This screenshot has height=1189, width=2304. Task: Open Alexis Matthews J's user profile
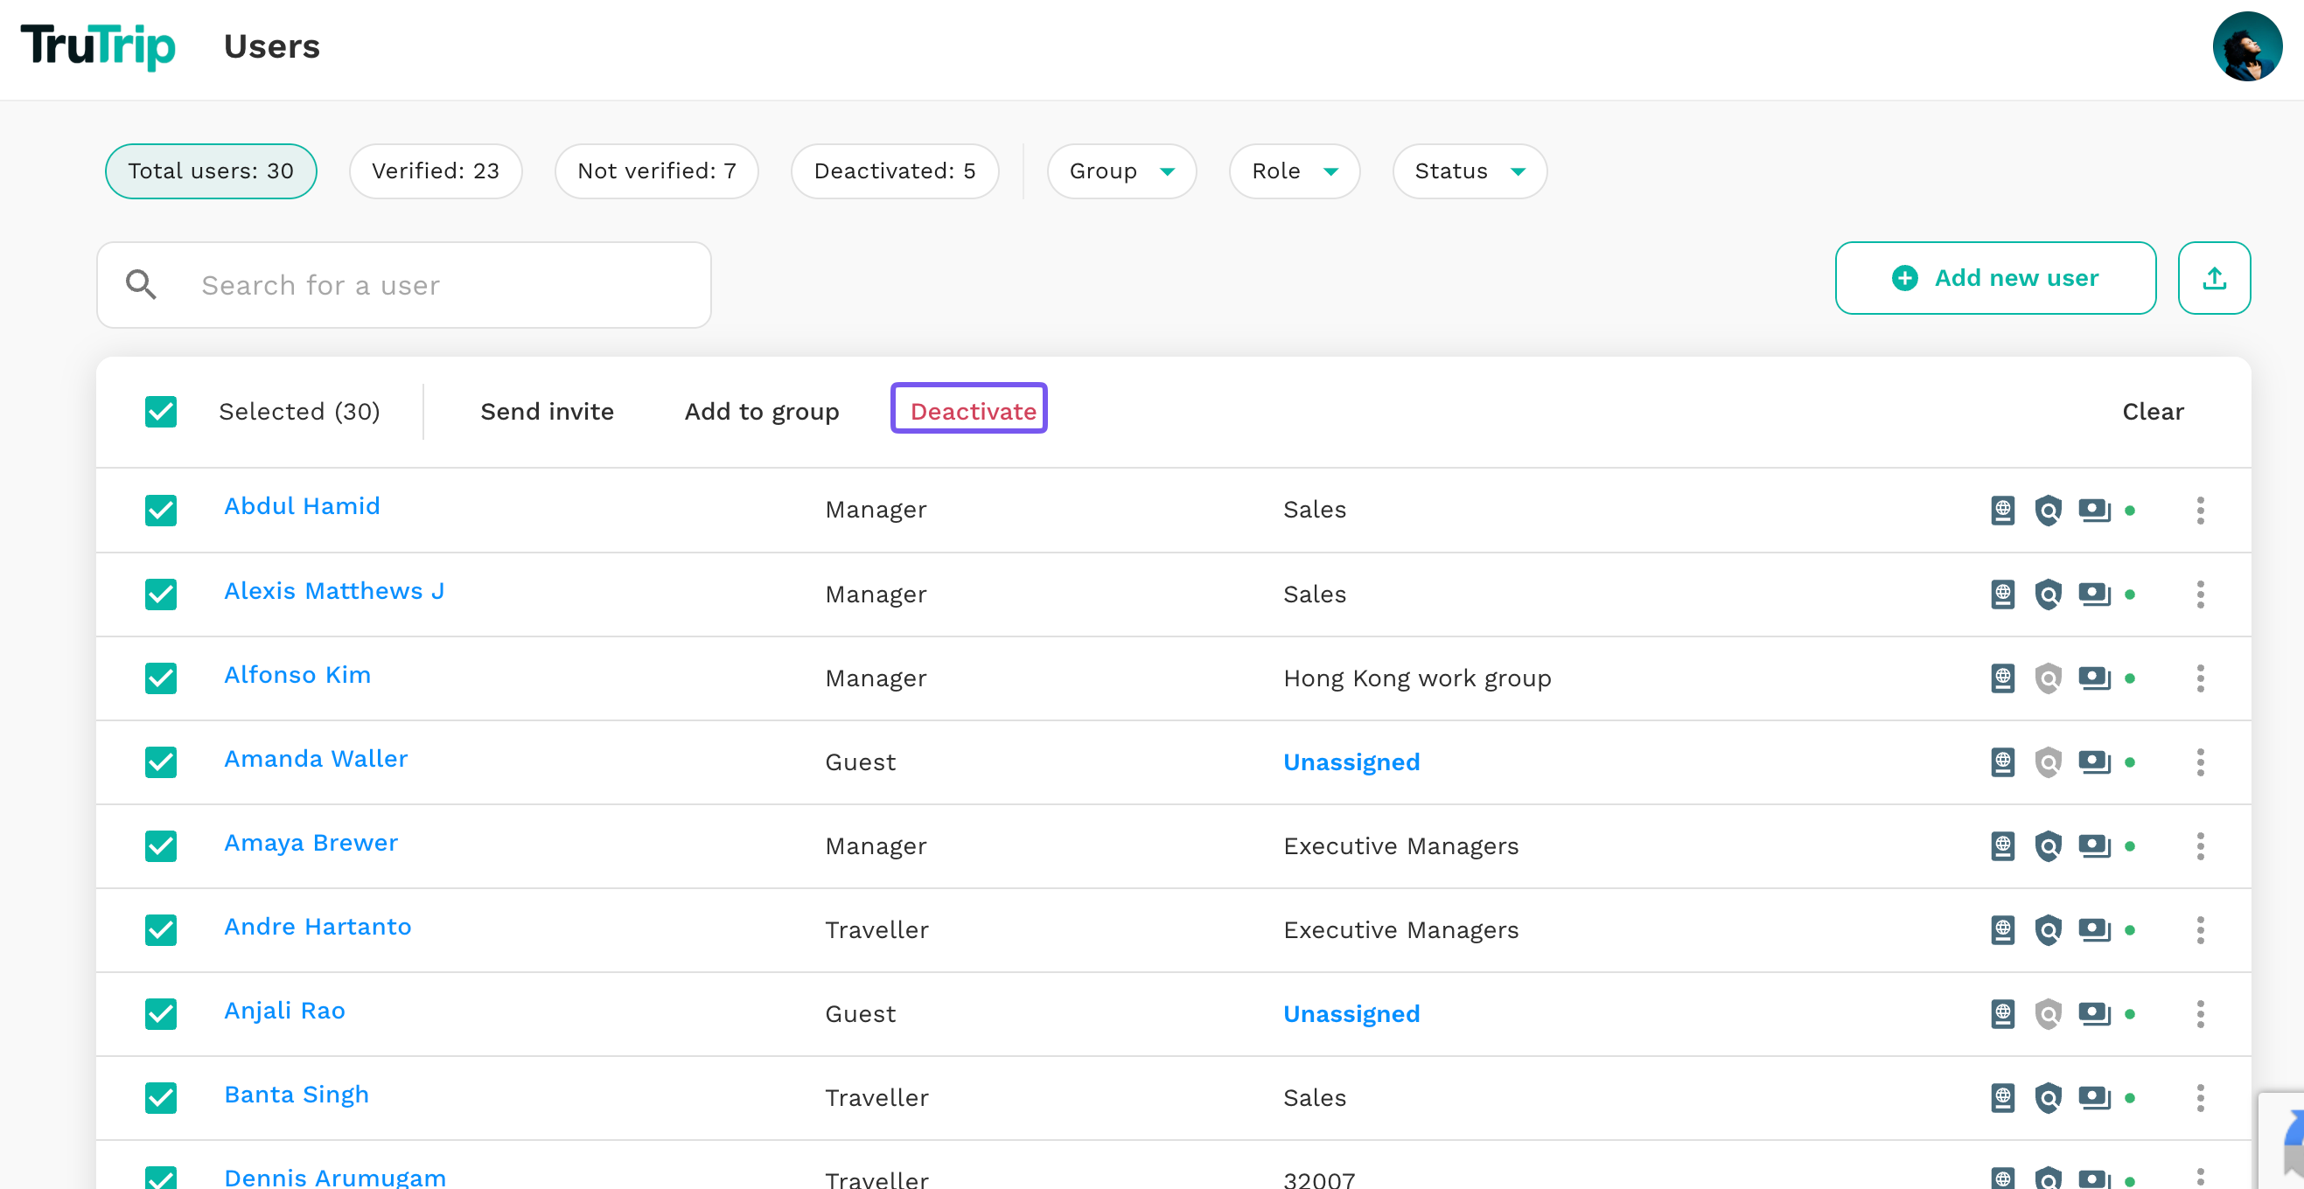coord(333,592)
